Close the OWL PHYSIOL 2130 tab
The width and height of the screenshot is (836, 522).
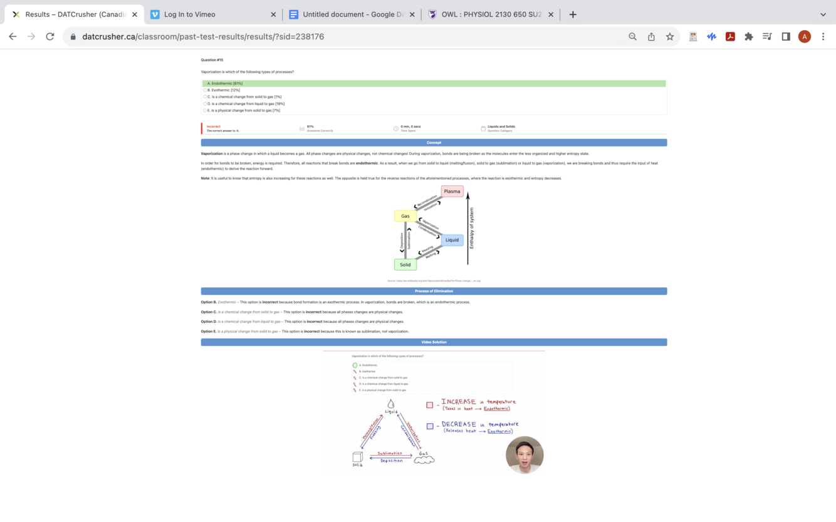point(551,14)
